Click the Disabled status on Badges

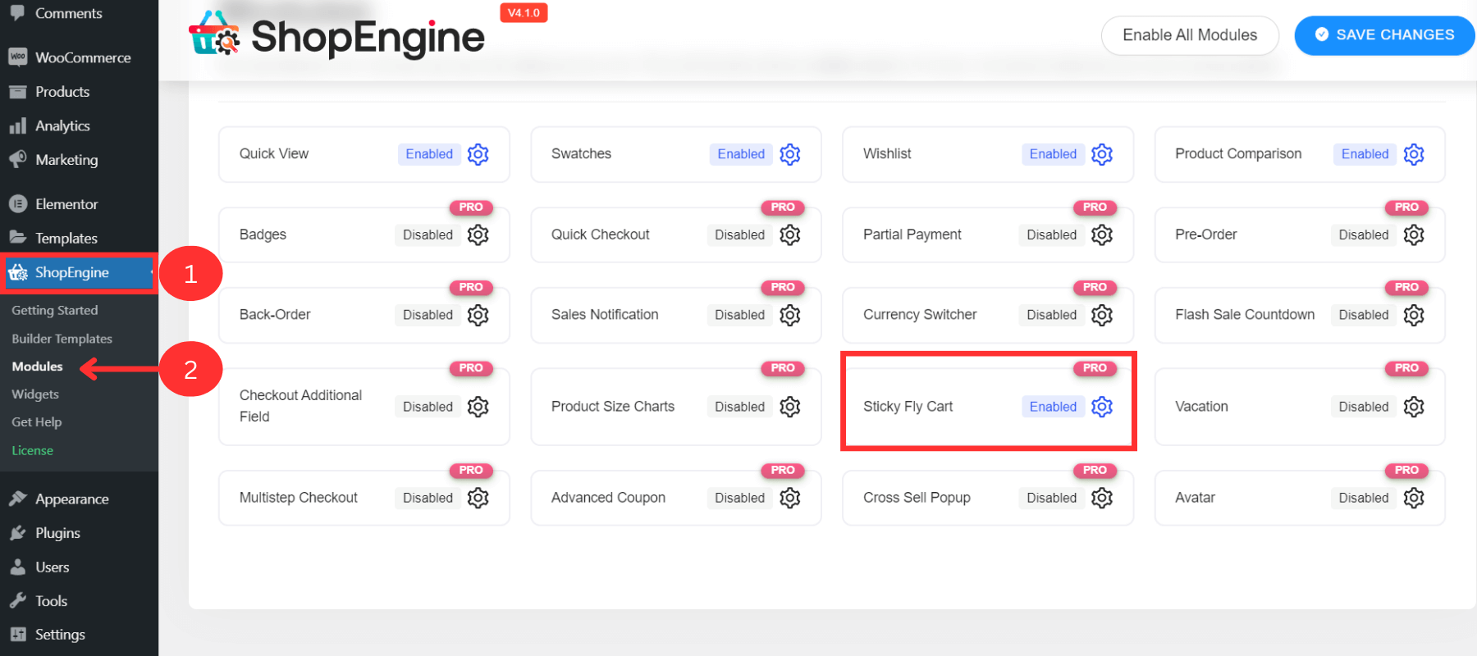(x=428, y=235)
